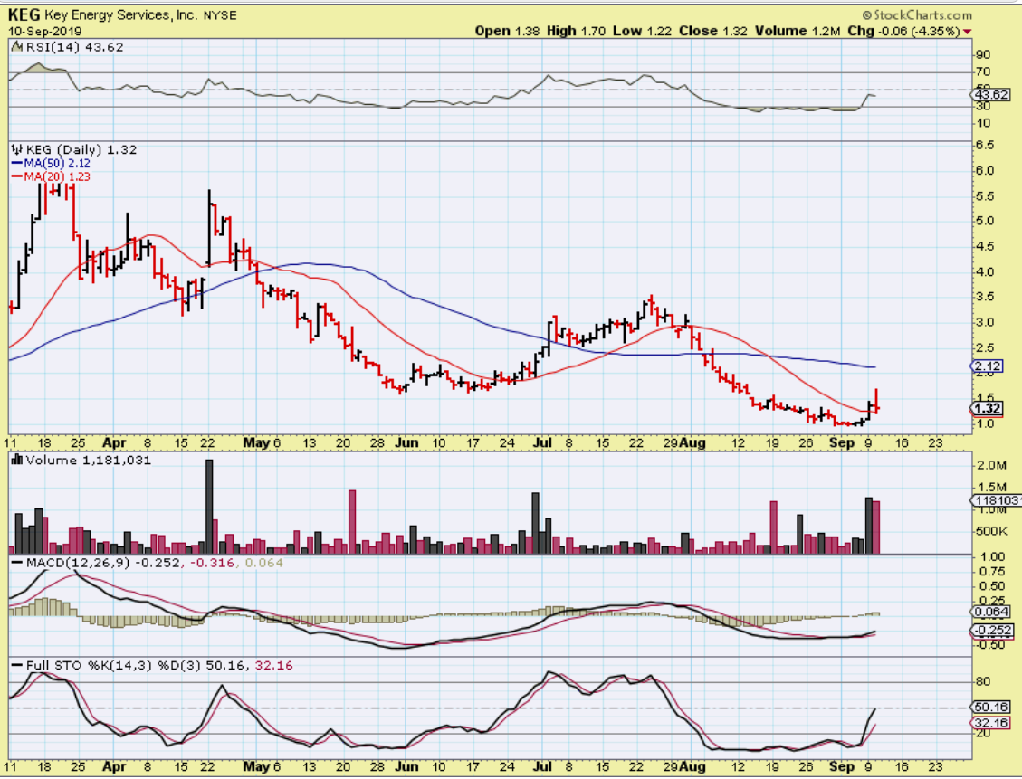The height and width of the screenshot is (779, 1022).
Task: Click the Aug label on date axis
Action: click(x=692, y=443)
